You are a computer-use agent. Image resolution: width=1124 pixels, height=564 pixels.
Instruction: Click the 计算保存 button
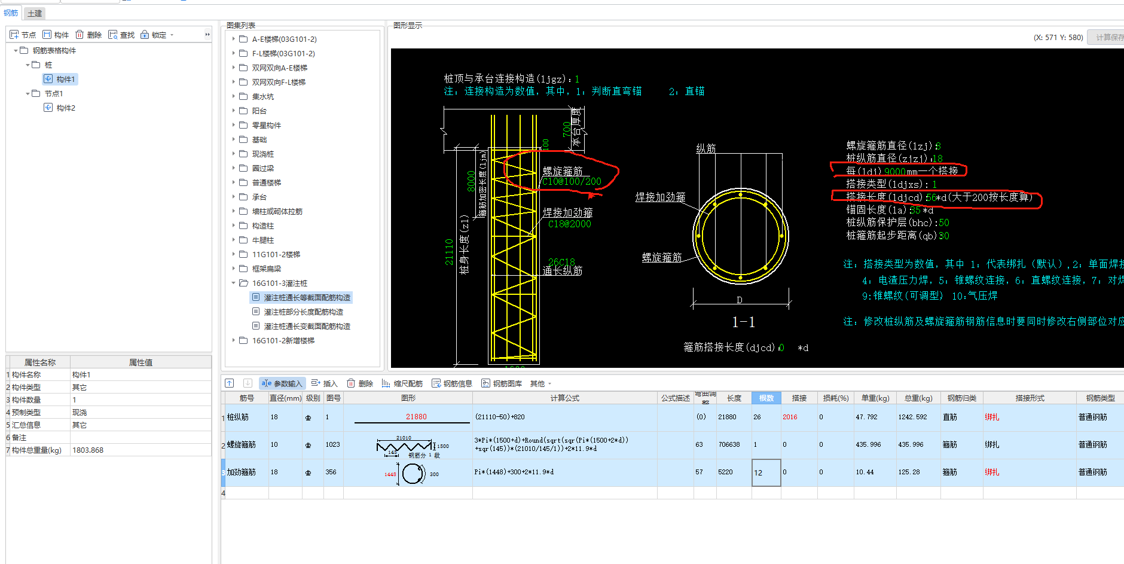1106,37
